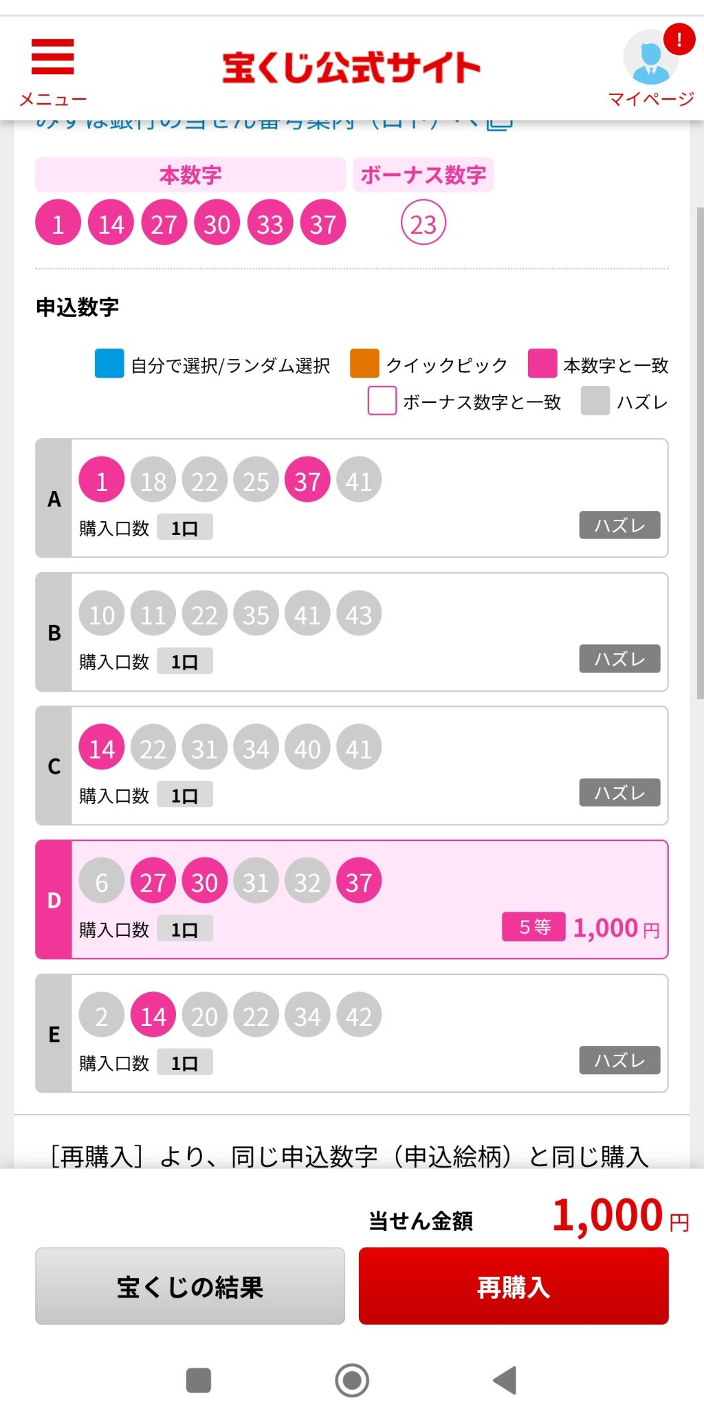
Task: Click the blue 自分で選択 legend swatch
Action: click(x=109, y=364)
